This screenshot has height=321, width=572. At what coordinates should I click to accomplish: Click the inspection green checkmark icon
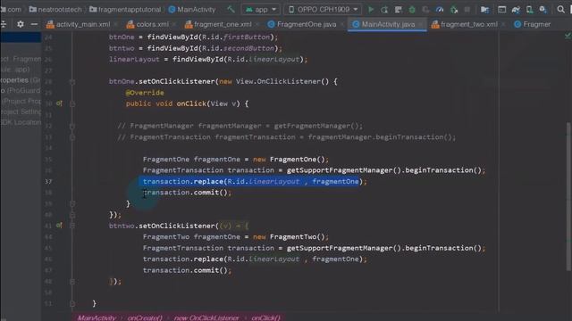pyautogui.click(x=568, y=36)
